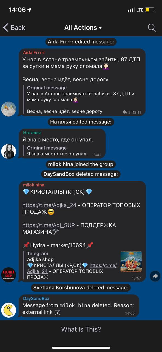Open the link in the Adjika shop preview text
The height and width of the screenshot is (352, 162).
tap(72, 268)
